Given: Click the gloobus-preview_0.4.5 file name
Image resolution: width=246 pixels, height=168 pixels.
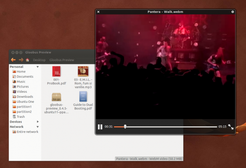Looking at the screenshot, I should (x=56, y=108).
